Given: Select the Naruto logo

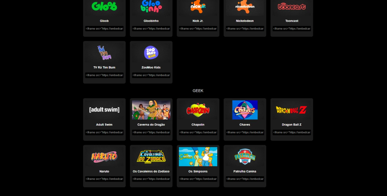Looking at the screenshot, I should pos(104,157).
